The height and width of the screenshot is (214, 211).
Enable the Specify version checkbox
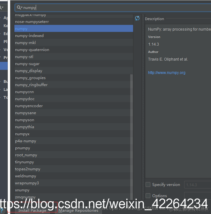click(148, 185)
